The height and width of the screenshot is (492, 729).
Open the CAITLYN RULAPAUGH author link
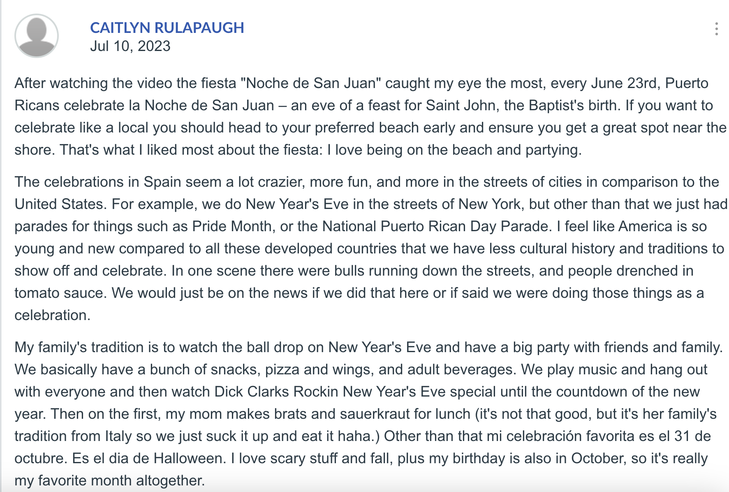coord(167,28)
